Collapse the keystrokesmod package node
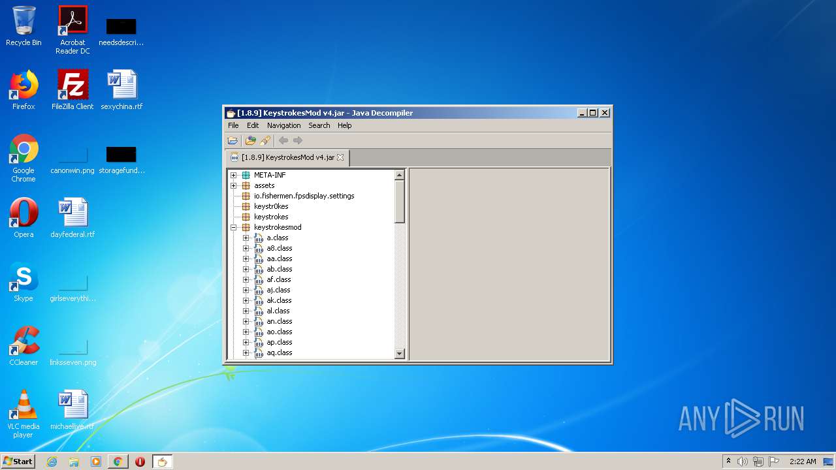 (x=234, y=227)
